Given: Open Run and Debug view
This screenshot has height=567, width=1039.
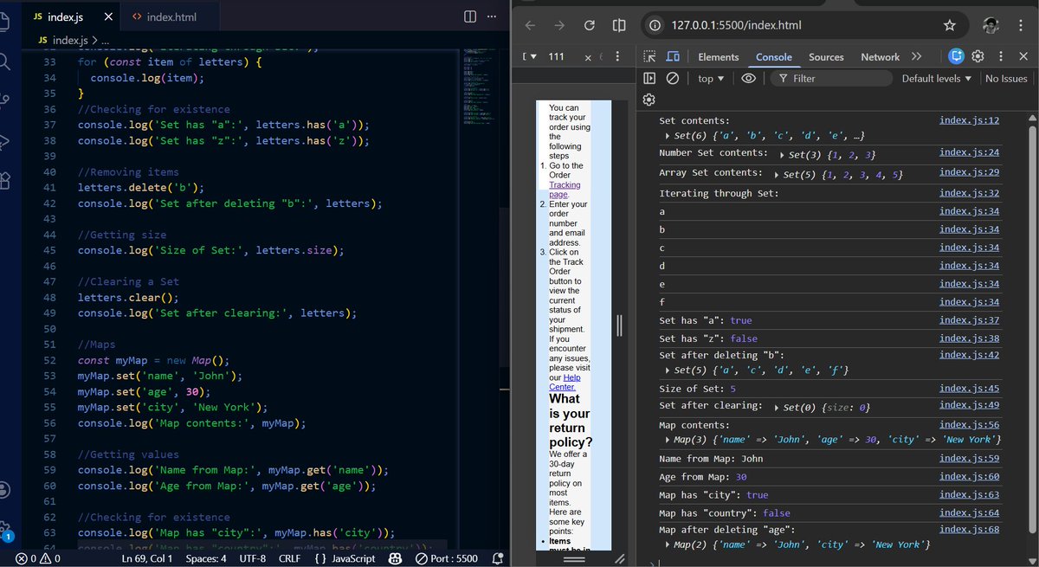Looking at the screenshot, I should 4,140.
